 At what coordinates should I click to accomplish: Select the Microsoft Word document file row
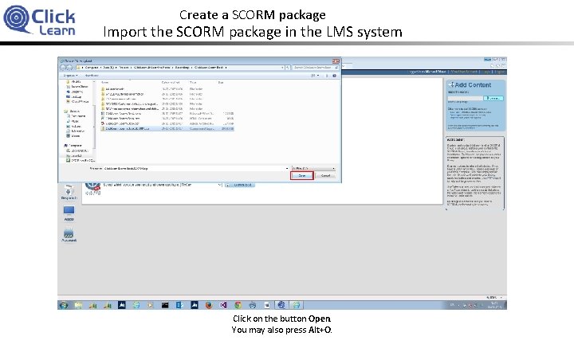pos(167,114)
